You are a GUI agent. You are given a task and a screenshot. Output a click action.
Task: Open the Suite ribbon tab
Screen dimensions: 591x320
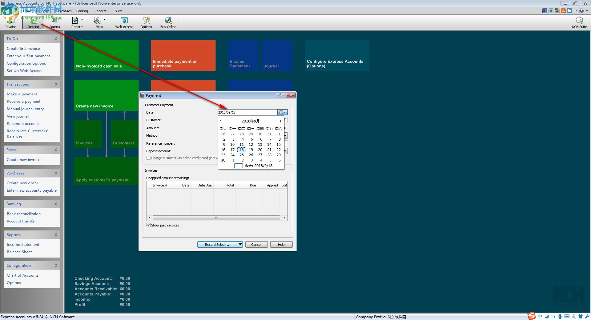click(x=119, y=11)
